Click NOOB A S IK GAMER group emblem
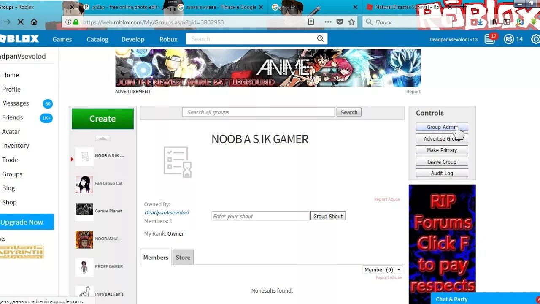This screenshot has height=304, width=540. click(x=178, y=162)
